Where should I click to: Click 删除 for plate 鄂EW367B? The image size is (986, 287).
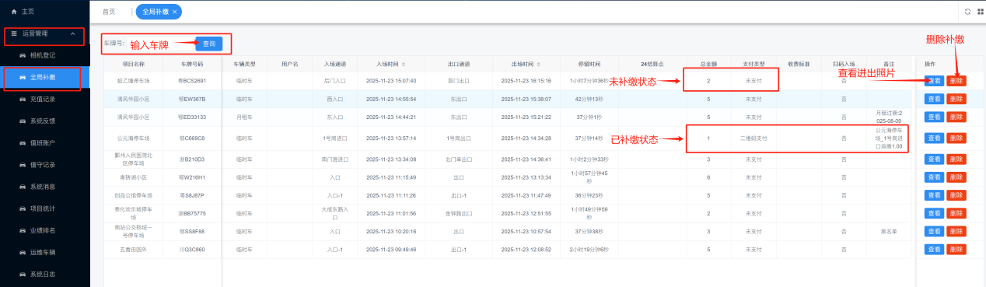(x=956, y=99)
